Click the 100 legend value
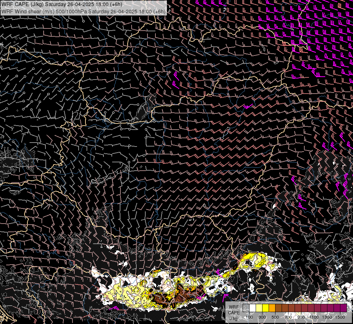Viewport: 353px width, 324px height. [249, 317]
